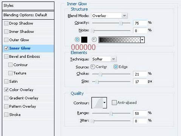Select the Drop Shadow style row
181x136 pixels.
(28, 23)
